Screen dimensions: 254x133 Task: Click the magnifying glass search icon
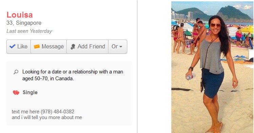tap(16, 72)
